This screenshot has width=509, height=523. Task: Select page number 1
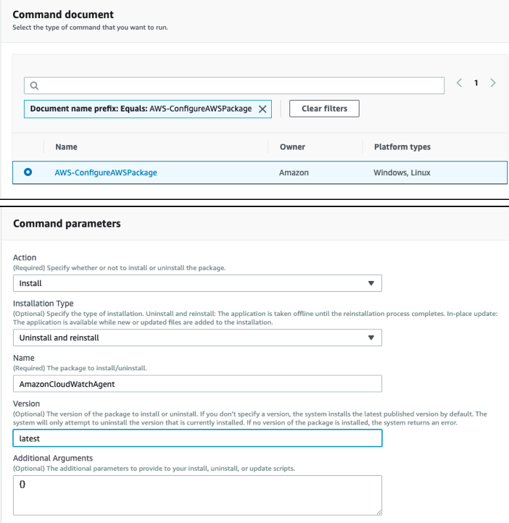(476, 83)
